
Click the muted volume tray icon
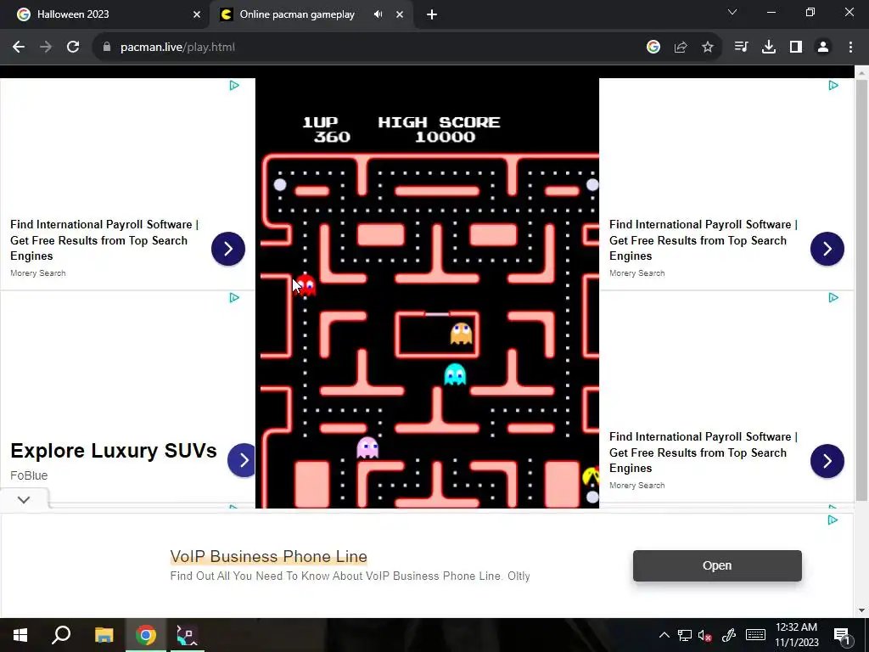705,635
